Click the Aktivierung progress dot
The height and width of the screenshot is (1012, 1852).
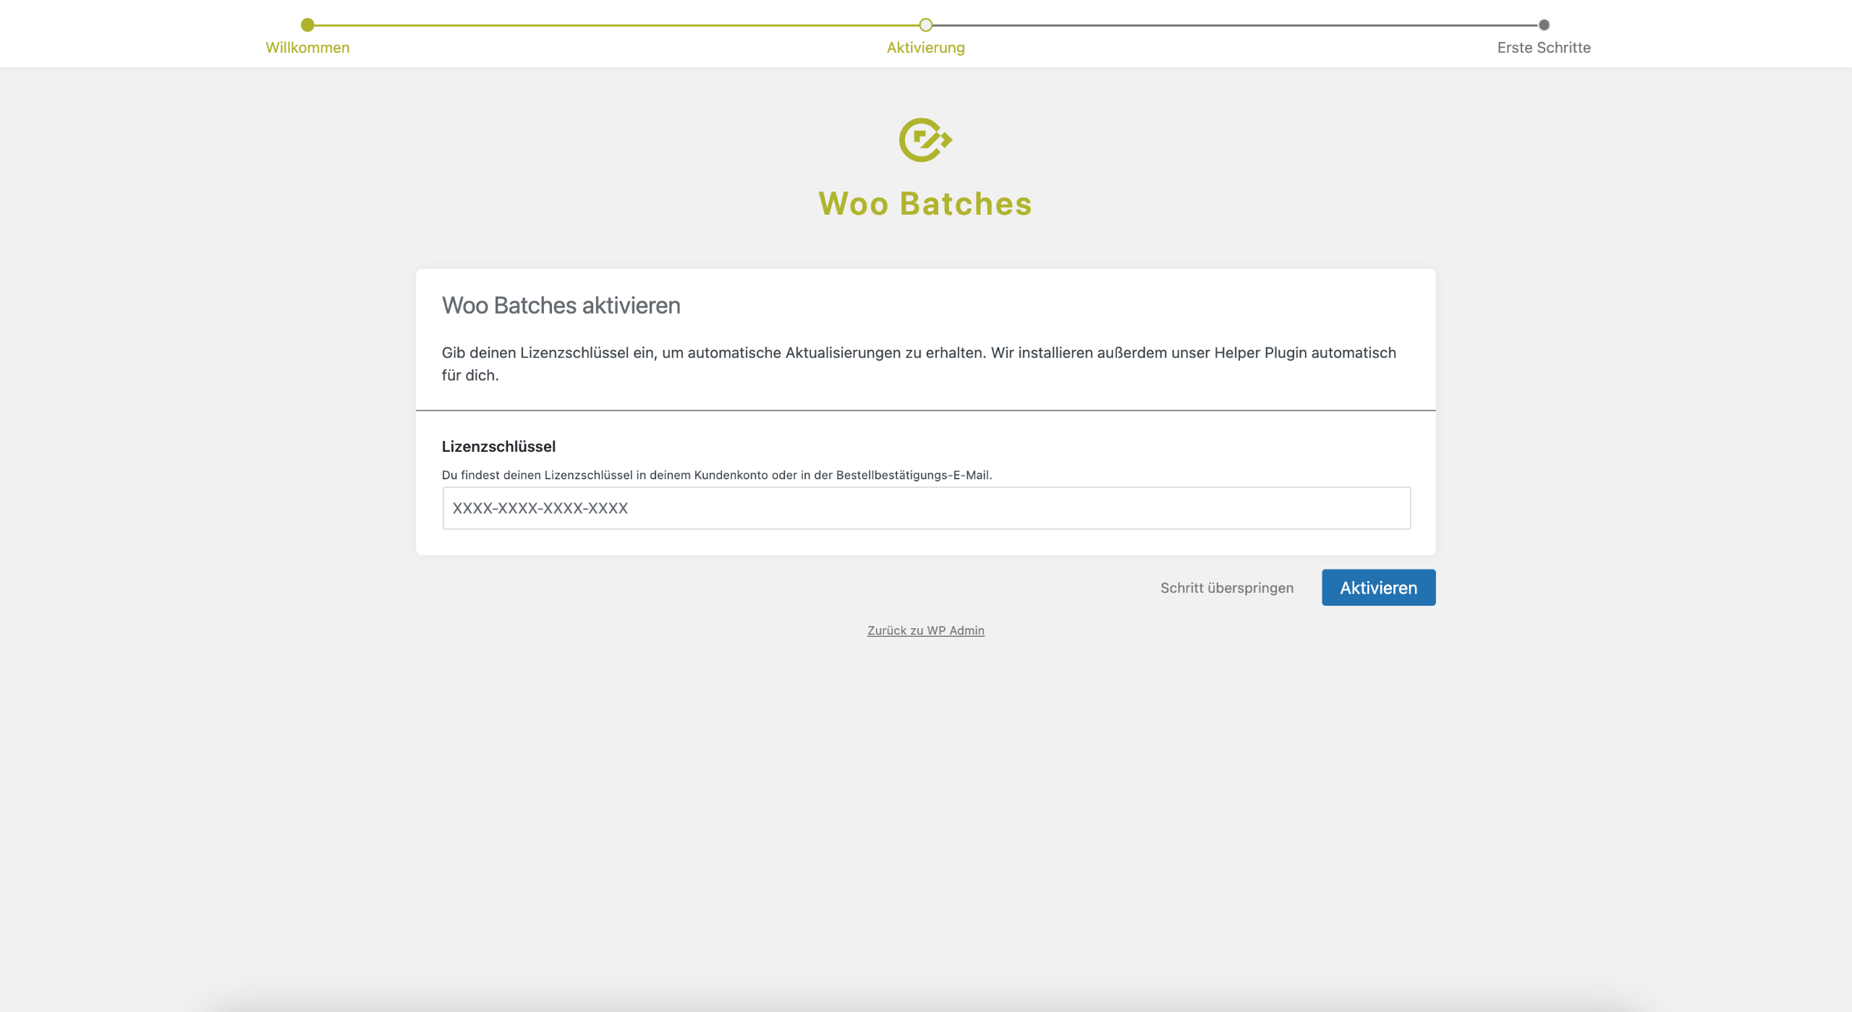pos(925,25)
